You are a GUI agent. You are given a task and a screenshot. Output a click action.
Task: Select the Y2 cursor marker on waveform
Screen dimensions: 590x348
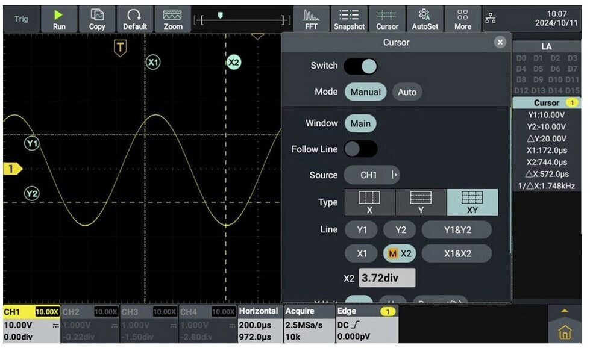pos(32,194)
